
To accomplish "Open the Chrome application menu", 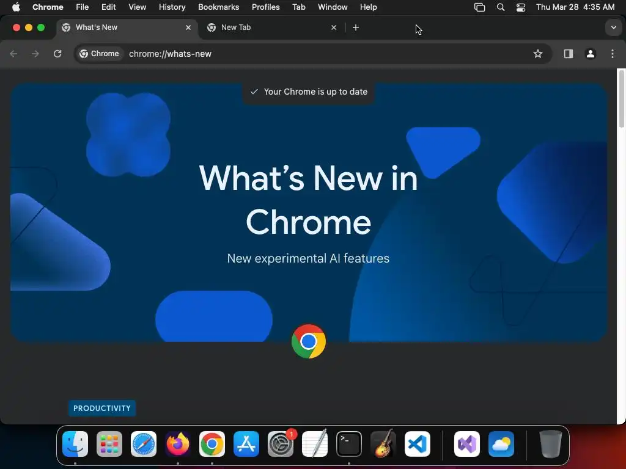I will pyautogui.click(x=48, y=7).
